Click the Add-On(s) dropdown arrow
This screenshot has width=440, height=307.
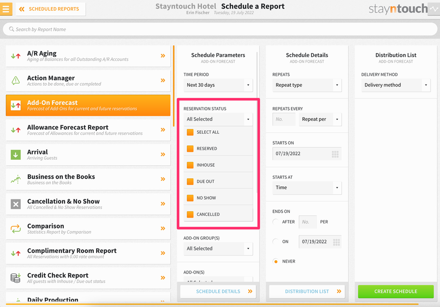(x=248, y=280)
